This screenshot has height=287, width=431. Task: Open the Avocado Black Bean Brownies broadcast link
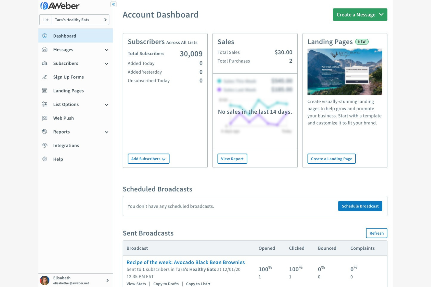point(186,262)
